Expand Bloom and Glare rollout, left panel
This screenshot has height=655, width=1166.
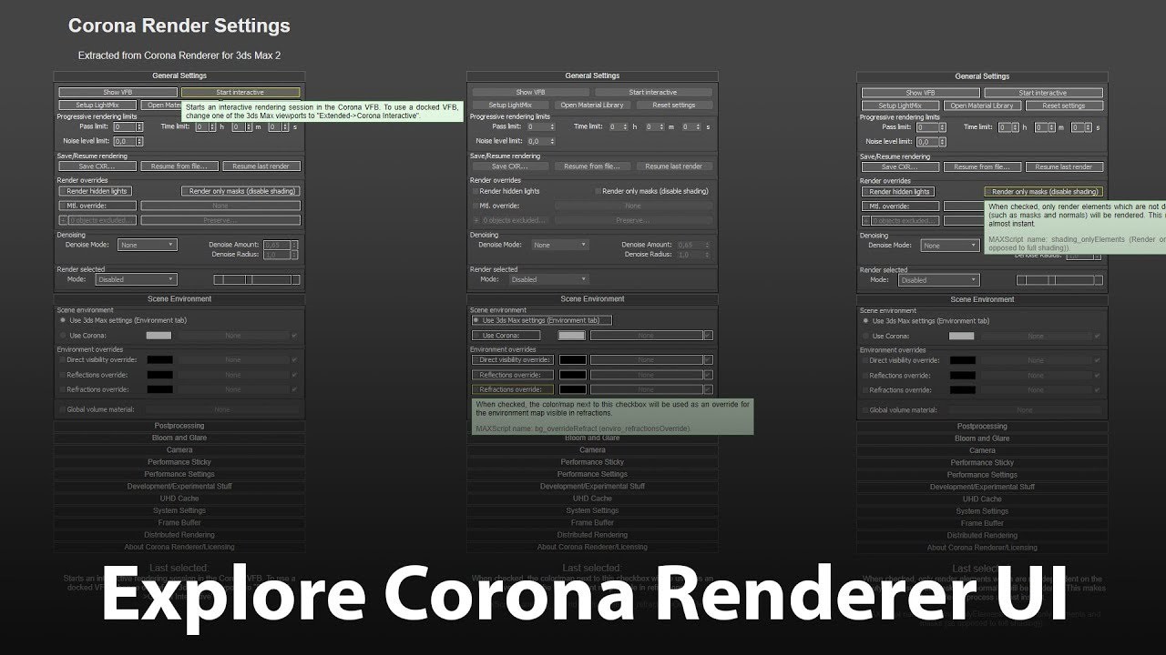179,438
